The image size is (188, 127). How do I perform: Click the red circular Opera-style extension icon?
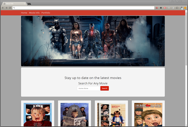tap(165, 8)
